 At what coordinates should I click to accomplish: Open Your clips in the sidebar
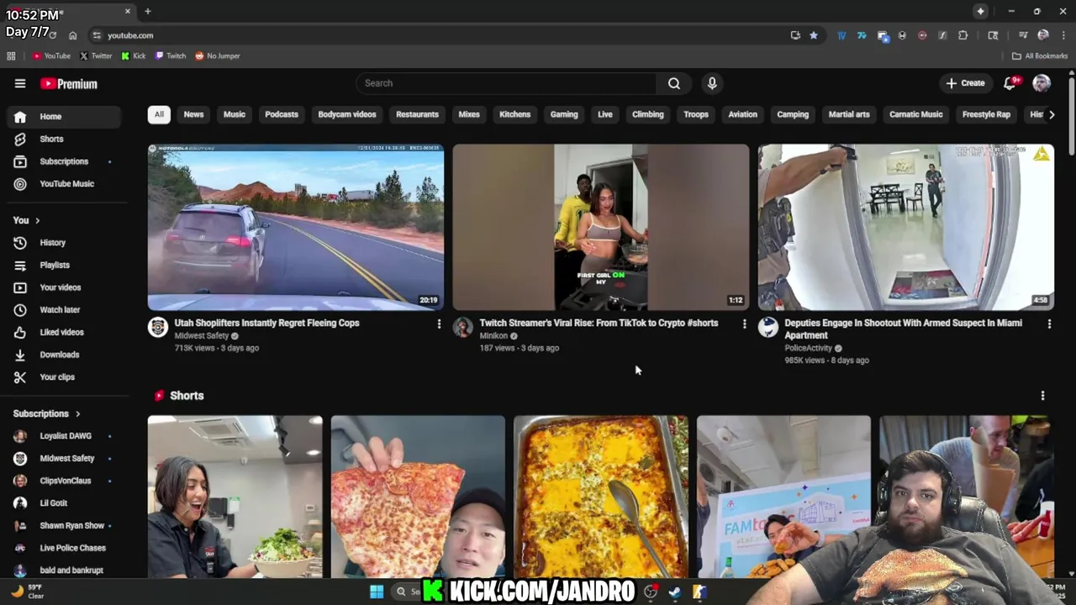tap(64, 377)
